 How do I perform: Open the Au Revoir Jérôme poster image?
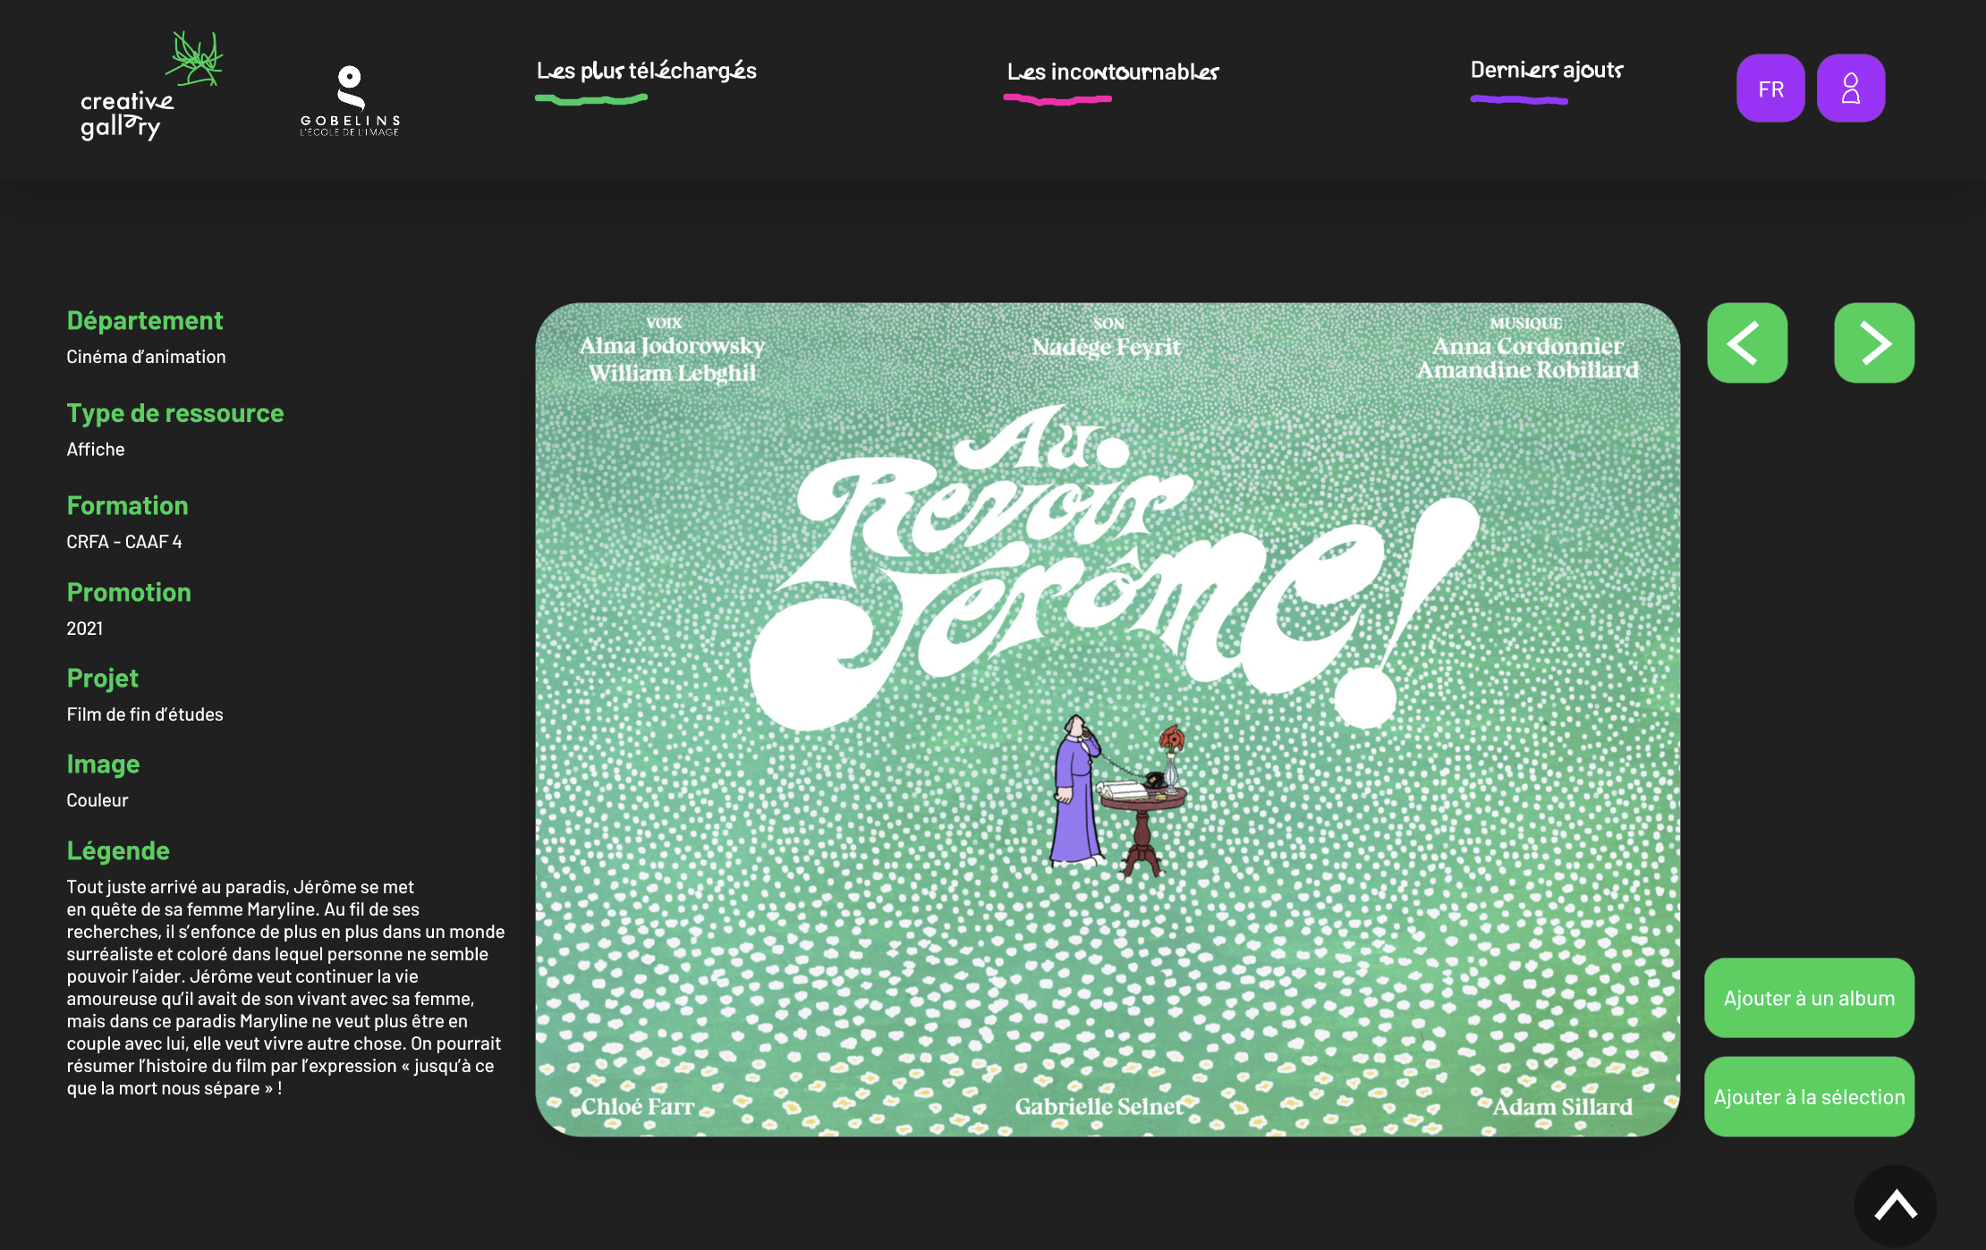pos(1108,720)
